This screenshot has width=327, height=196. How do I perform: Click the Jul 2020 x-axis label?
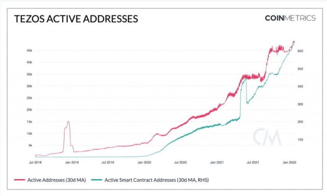[x=180, y=162]
